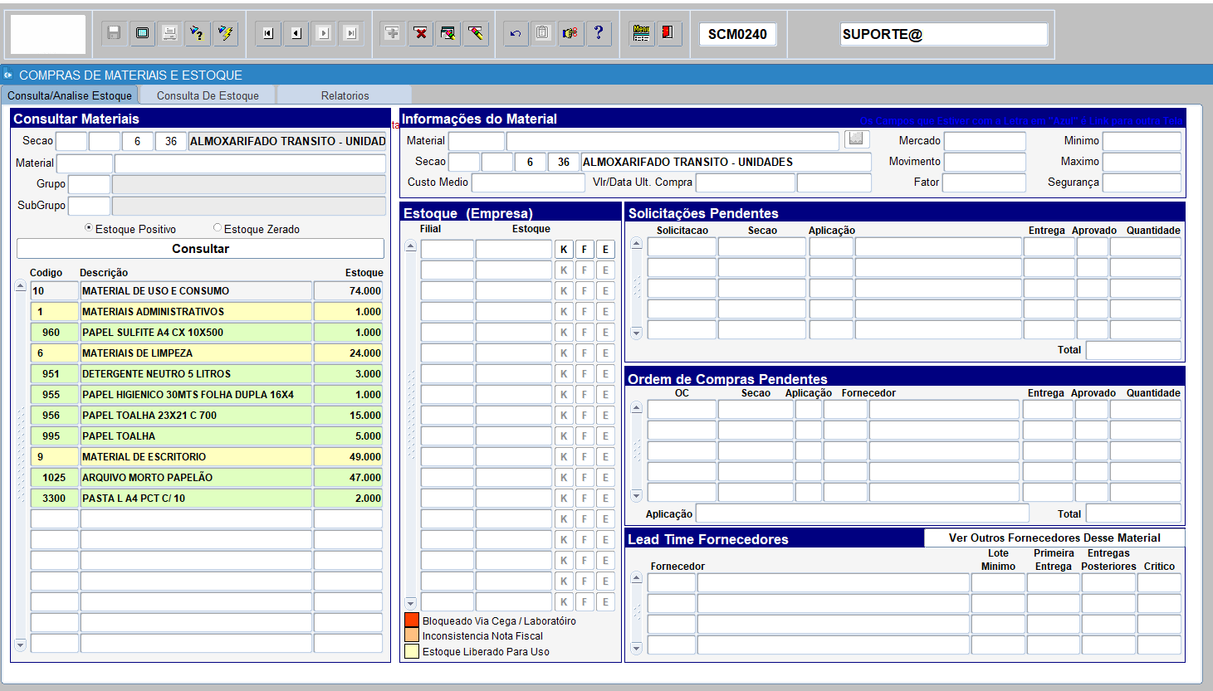Click the pointing hand icon

(x=570, y=33)
